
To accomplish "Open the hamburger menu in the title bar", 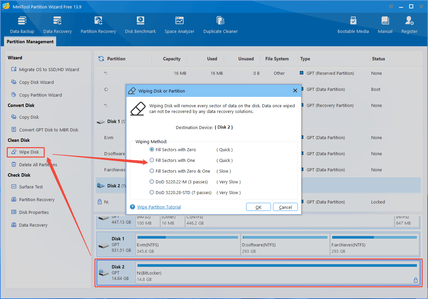I will pos(391,6).
